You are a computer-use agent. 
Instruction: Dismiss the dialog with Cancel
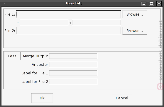[x=122, y=98]
